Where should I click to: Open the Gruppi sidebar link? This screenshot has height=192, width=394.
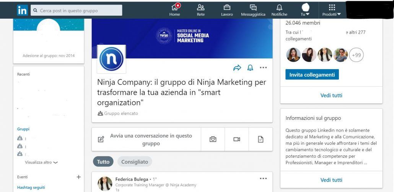23,129
